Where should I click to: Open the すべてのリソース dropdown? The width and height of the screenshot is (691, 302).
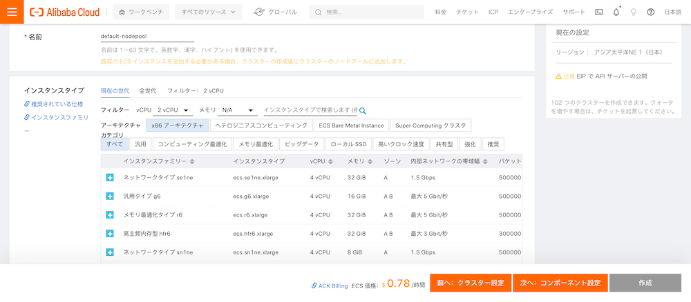(208, 12)
